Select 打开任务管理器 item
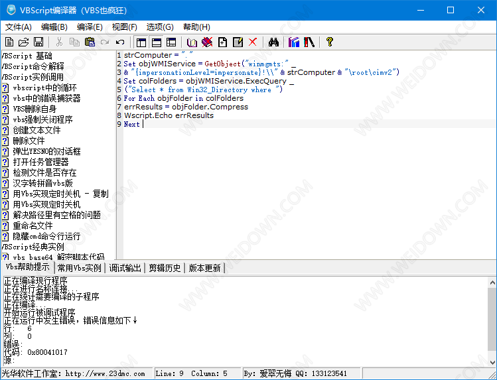 41,162
